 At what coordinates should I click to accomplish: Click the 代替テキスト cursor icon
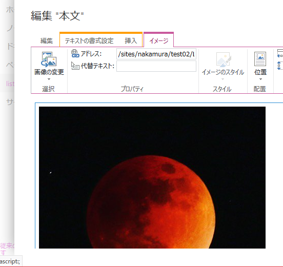tap(75, 66)
